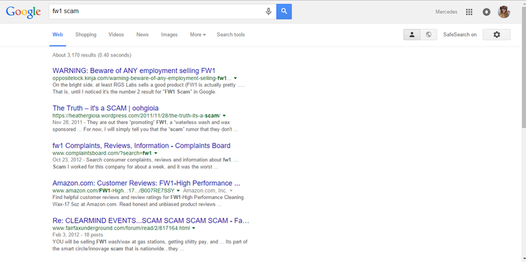Screen dimensions: 526x262
Task: Open the settings gear button
Action: point(496,35)
